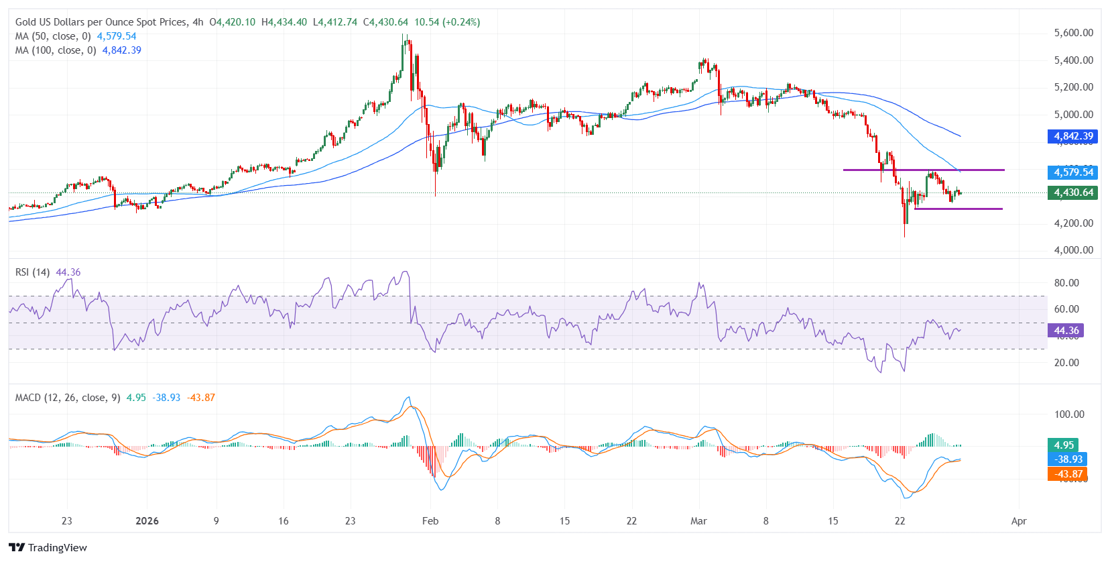Click the 5,600.00 price axis label
The height and width of the screenshot is (562, 1110).
click(1073, 33)
